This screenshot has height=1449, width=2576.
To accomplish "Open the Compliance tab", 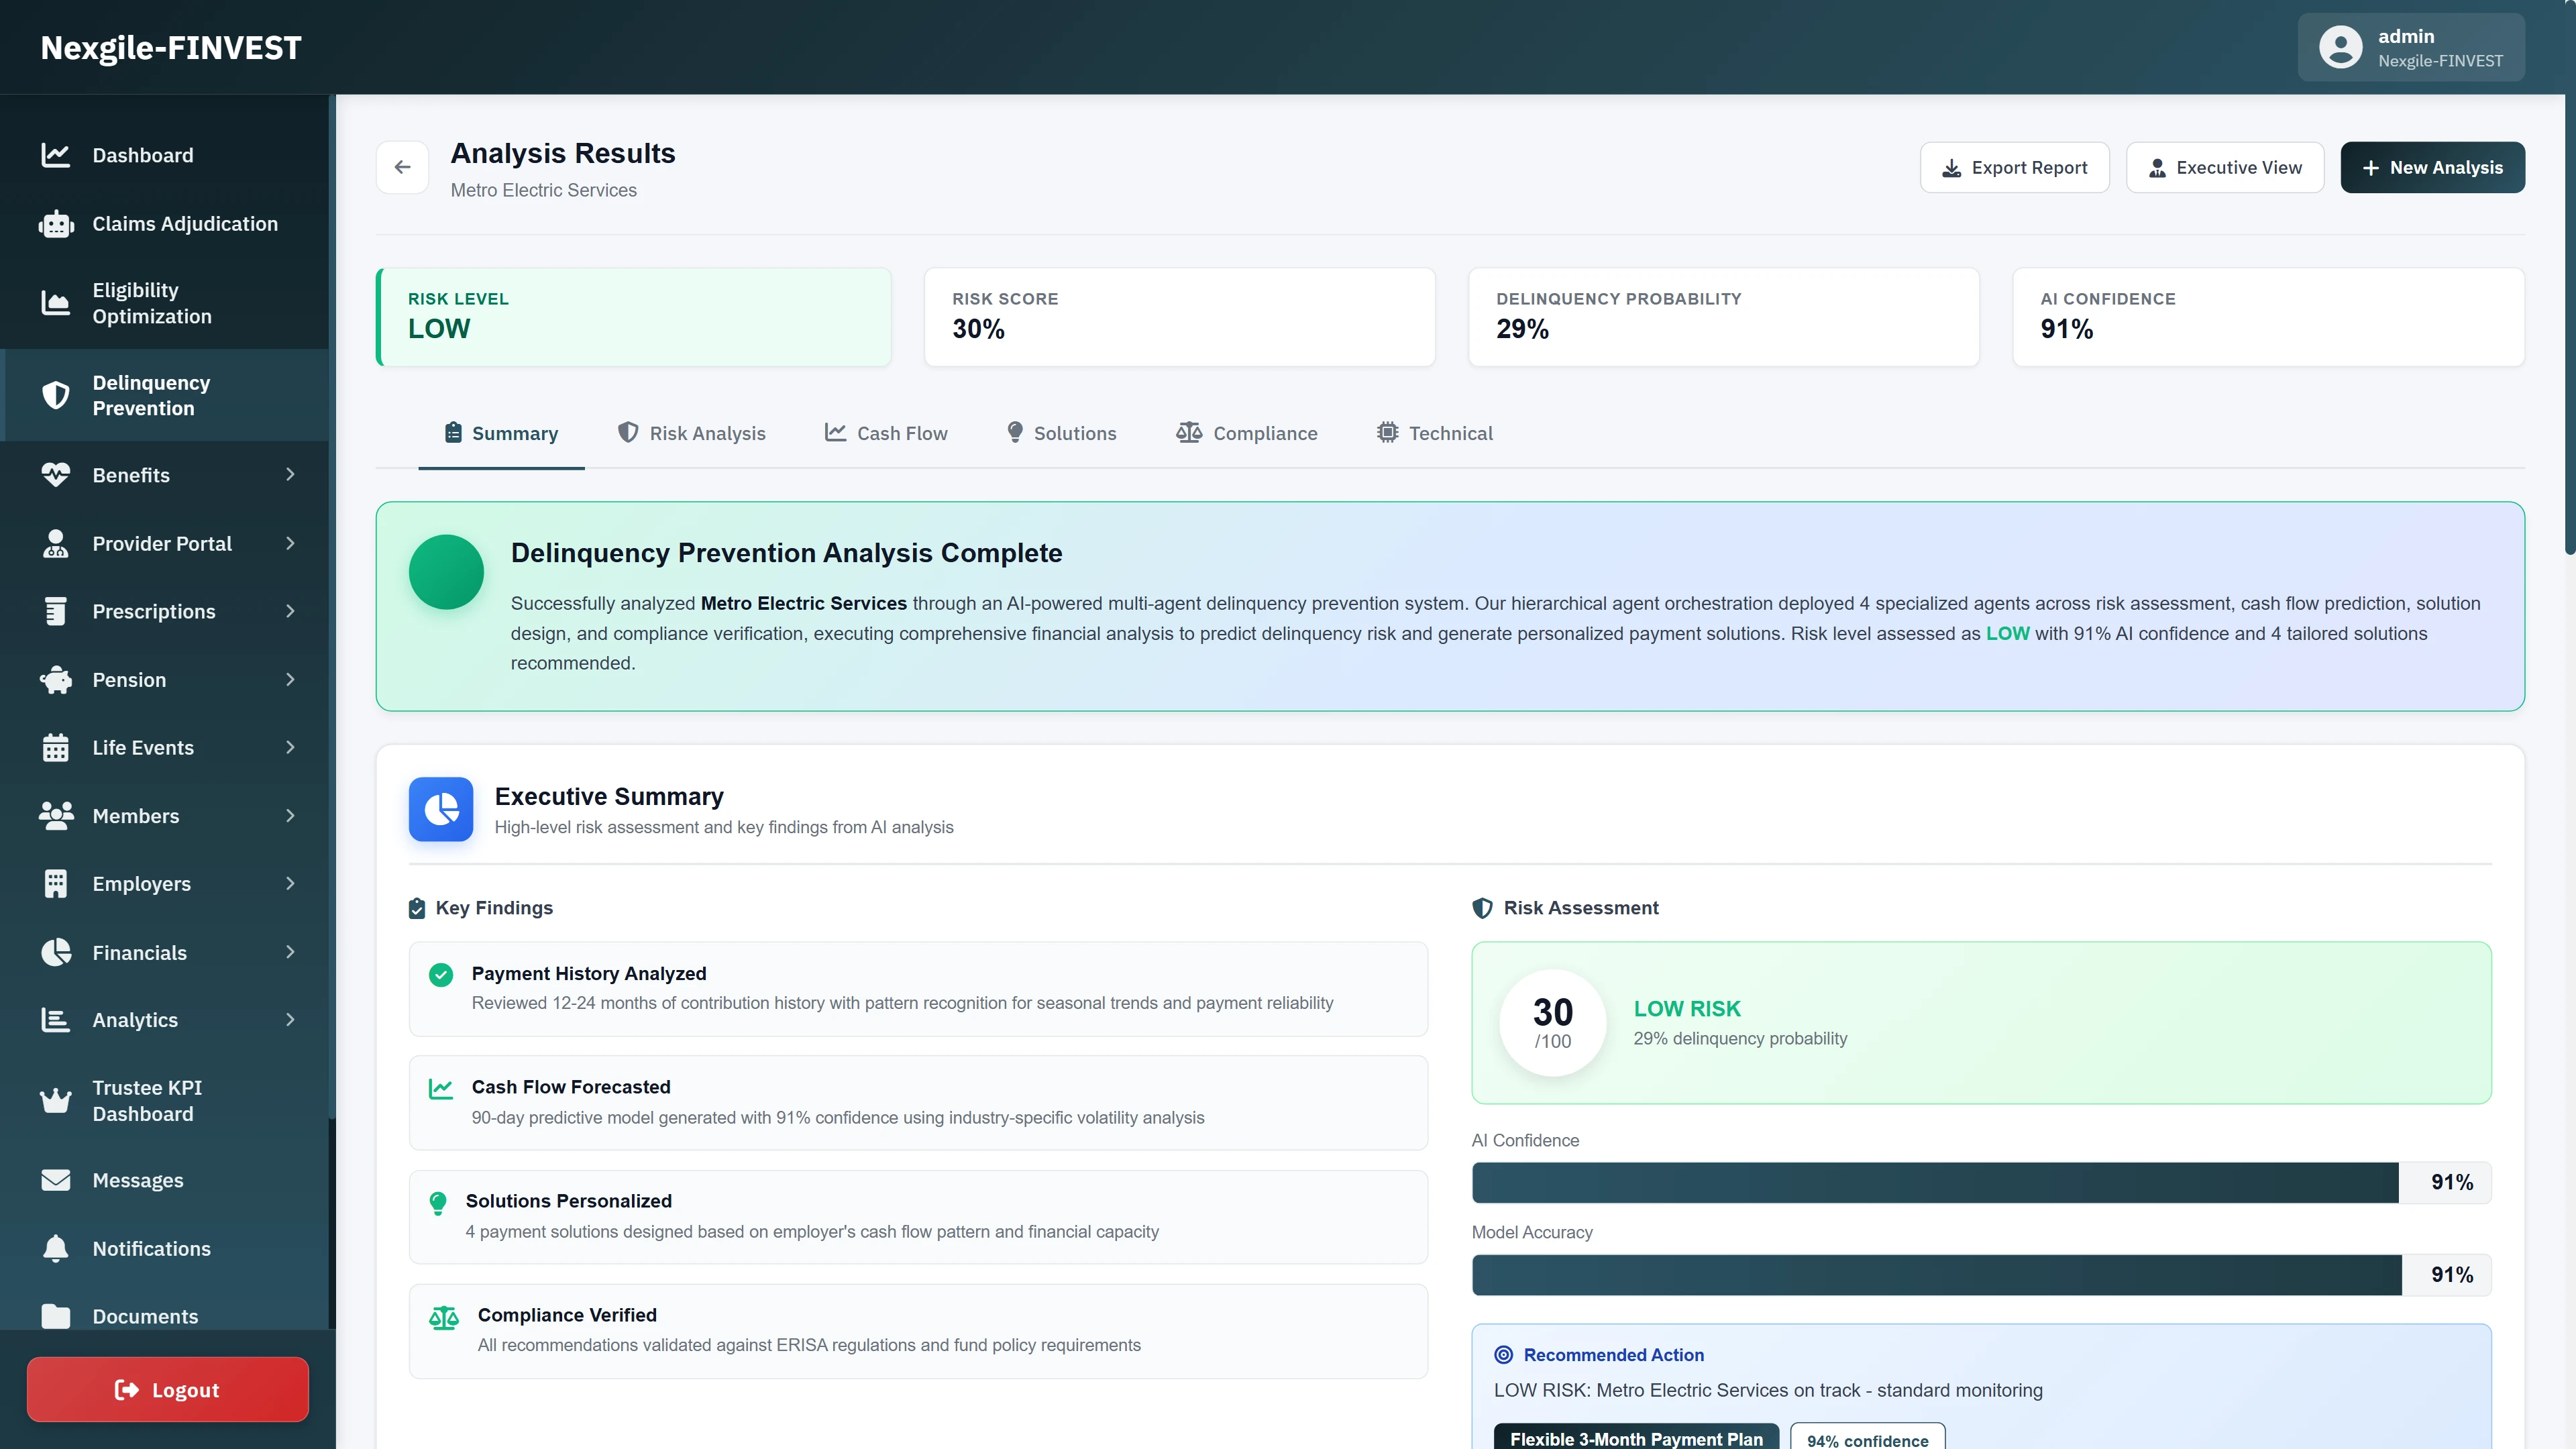I will 1246,432.
